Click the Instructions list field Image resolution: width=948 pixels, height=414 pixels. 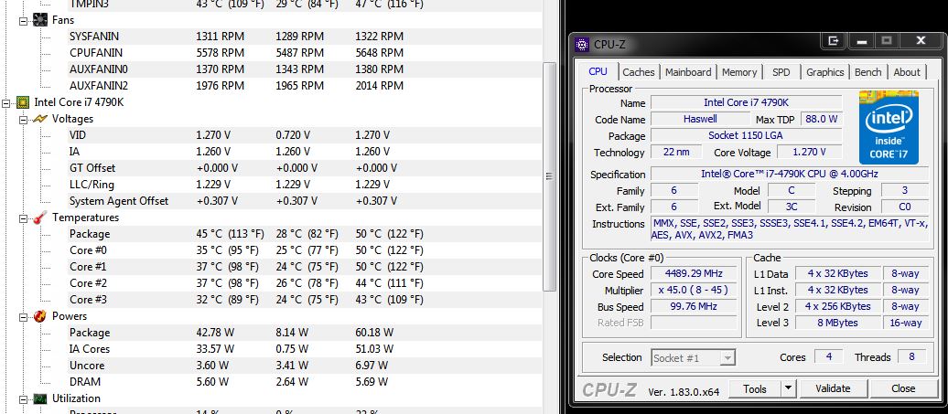tap(790, 230)
